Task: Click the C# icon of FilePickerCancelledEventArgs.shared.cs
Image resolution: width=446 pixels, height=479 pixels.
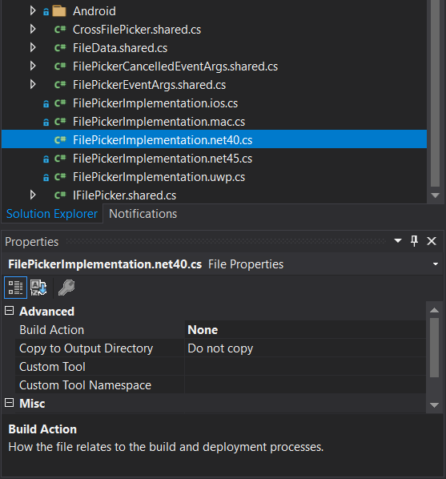Action: pyautogui.click(x=60, y=66)
